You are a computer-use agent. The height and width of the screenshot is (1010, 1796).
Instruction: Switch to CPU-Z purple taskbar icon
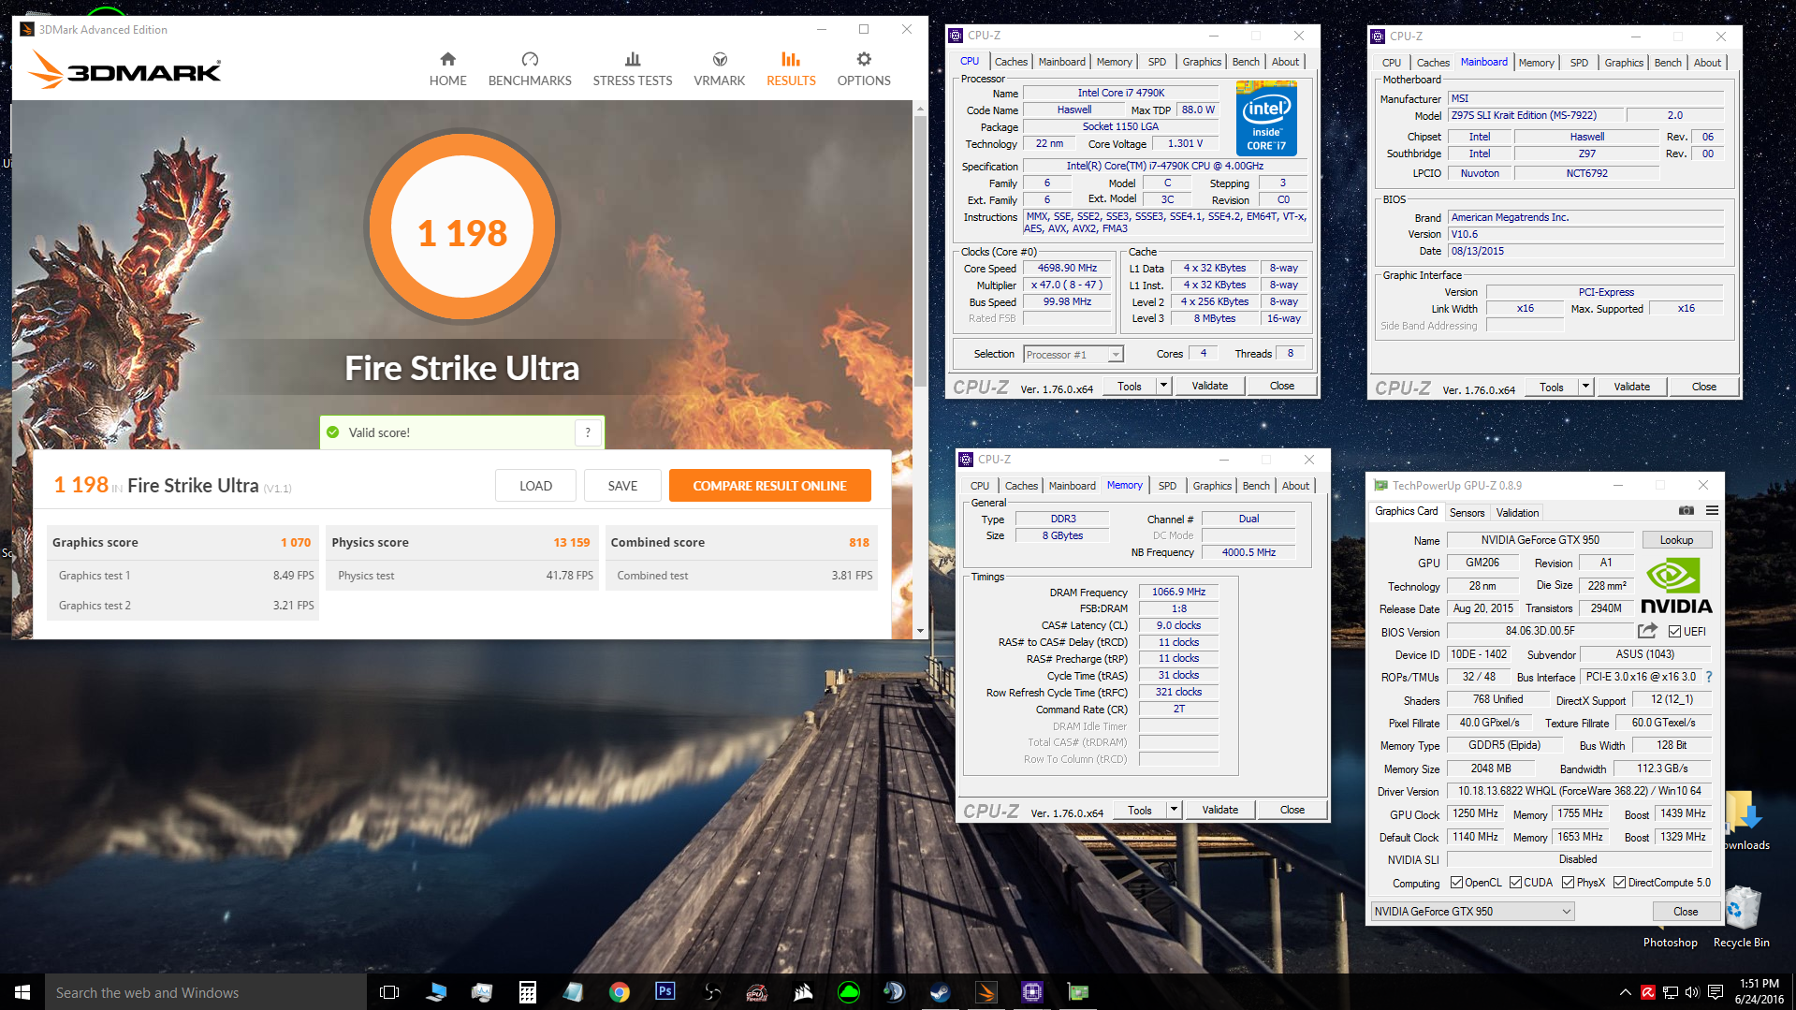pyautogui.click(x=1031, y=992)
